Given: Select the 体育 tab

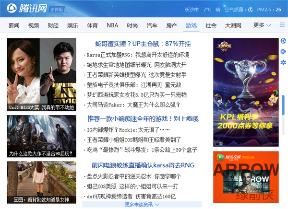Looking at the screenshot, I should pos(92,25).
